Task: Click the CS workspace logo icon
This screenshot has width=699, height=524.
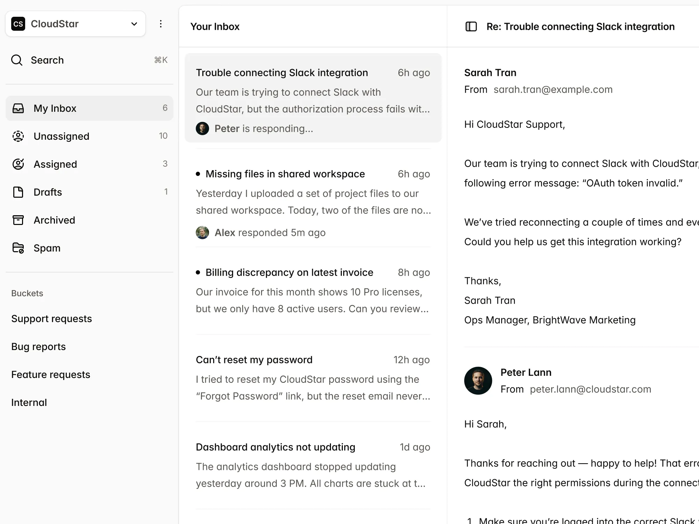Action: tap(18, 24)
